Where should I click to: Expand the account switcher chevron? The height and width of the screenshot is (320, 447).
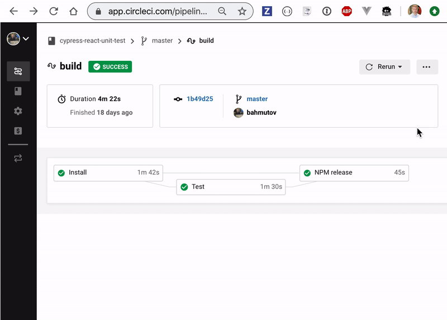(x=26, y=38)
